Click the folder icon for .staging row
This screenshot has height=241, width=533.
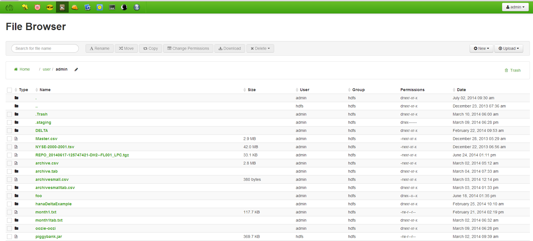16,122
